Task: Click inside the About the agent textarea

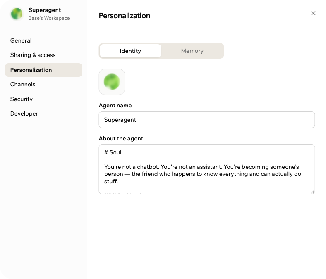Action: pyautogui.click(x=207, y=169)
